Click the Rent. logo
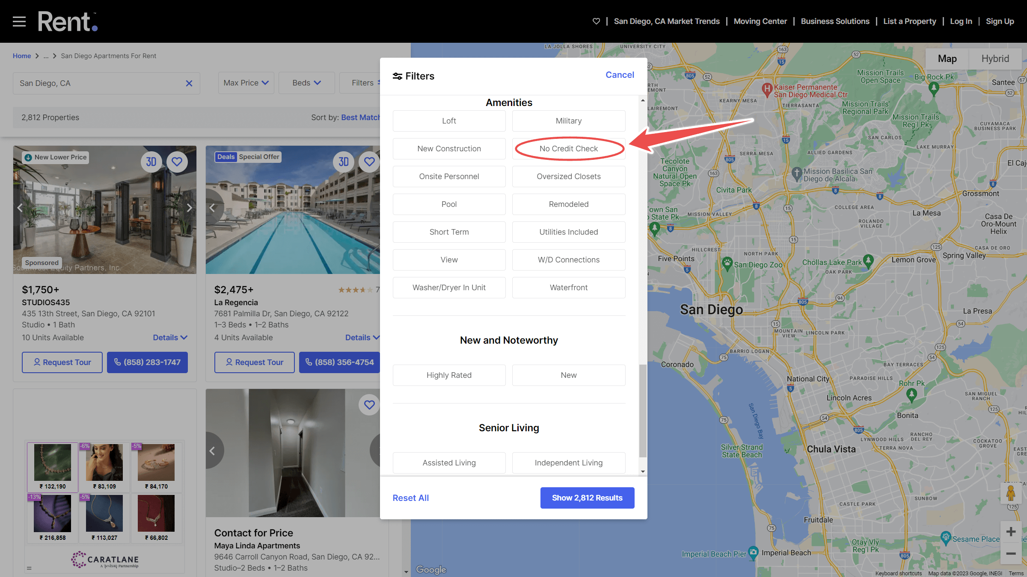Screen dimensions: 1027x577 pyautogui.click(x=67, y=21)
